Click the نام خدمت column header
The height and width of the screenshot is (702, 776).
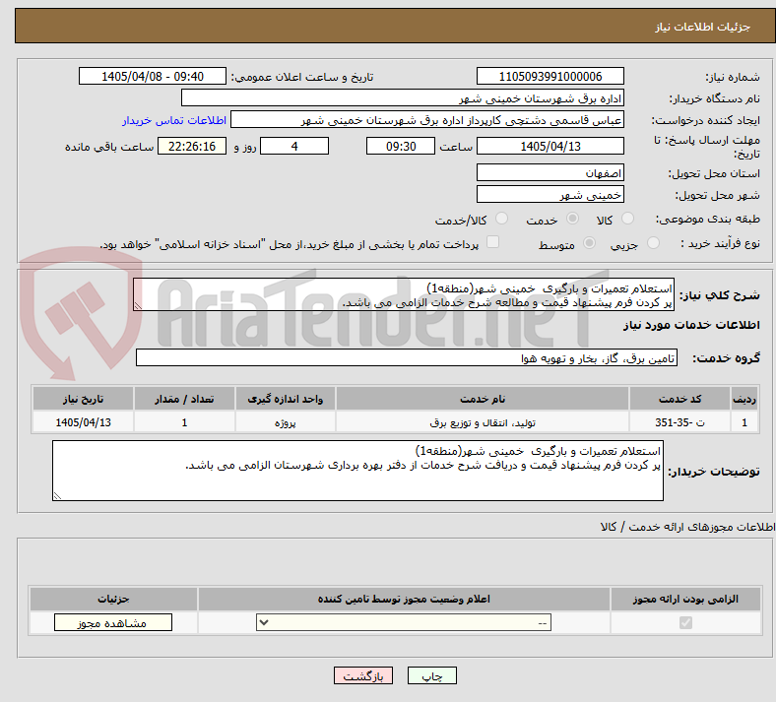click(x=483, y=399)
